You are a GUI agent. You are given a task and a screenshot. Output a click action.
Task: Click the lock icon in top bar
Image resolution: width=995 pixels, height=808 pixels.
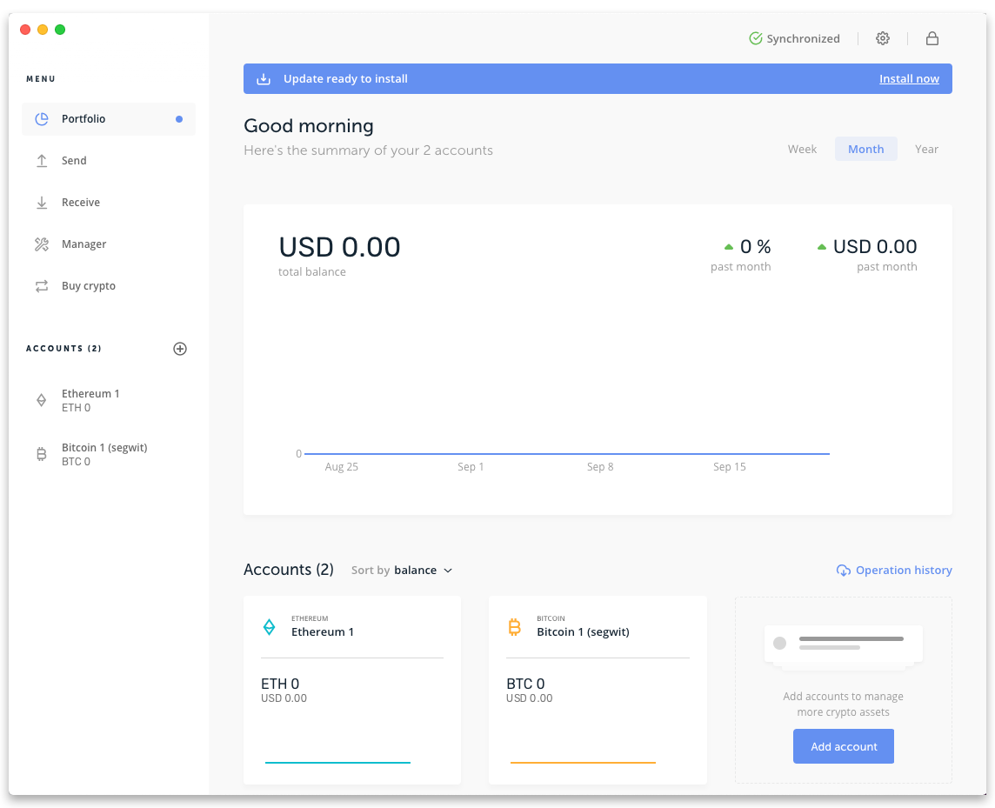(x=932, y=38)
